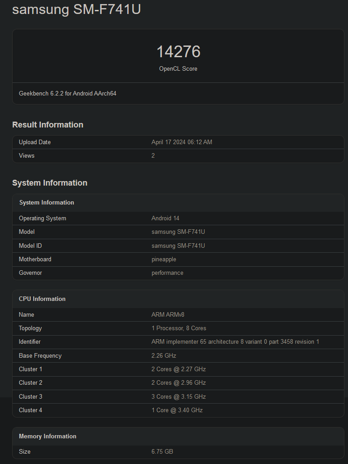Click the ARM implementer identifier value

(x=235, y=342)
